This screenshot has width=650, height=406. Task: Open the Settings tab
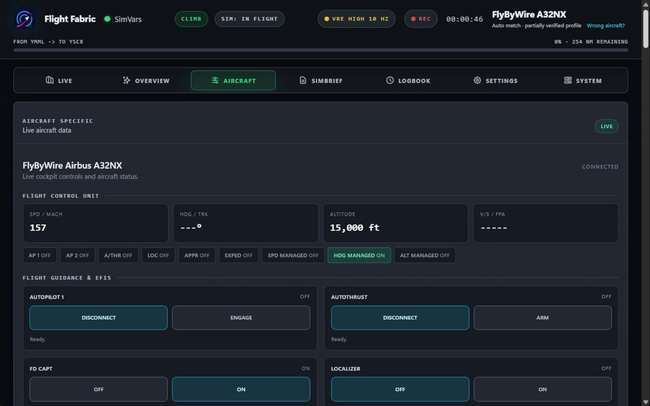tap(495, 80)
